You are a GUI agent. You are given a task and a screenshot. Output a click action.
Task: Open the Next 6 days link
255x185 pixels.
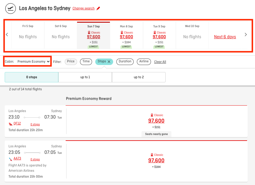point(225,37)
